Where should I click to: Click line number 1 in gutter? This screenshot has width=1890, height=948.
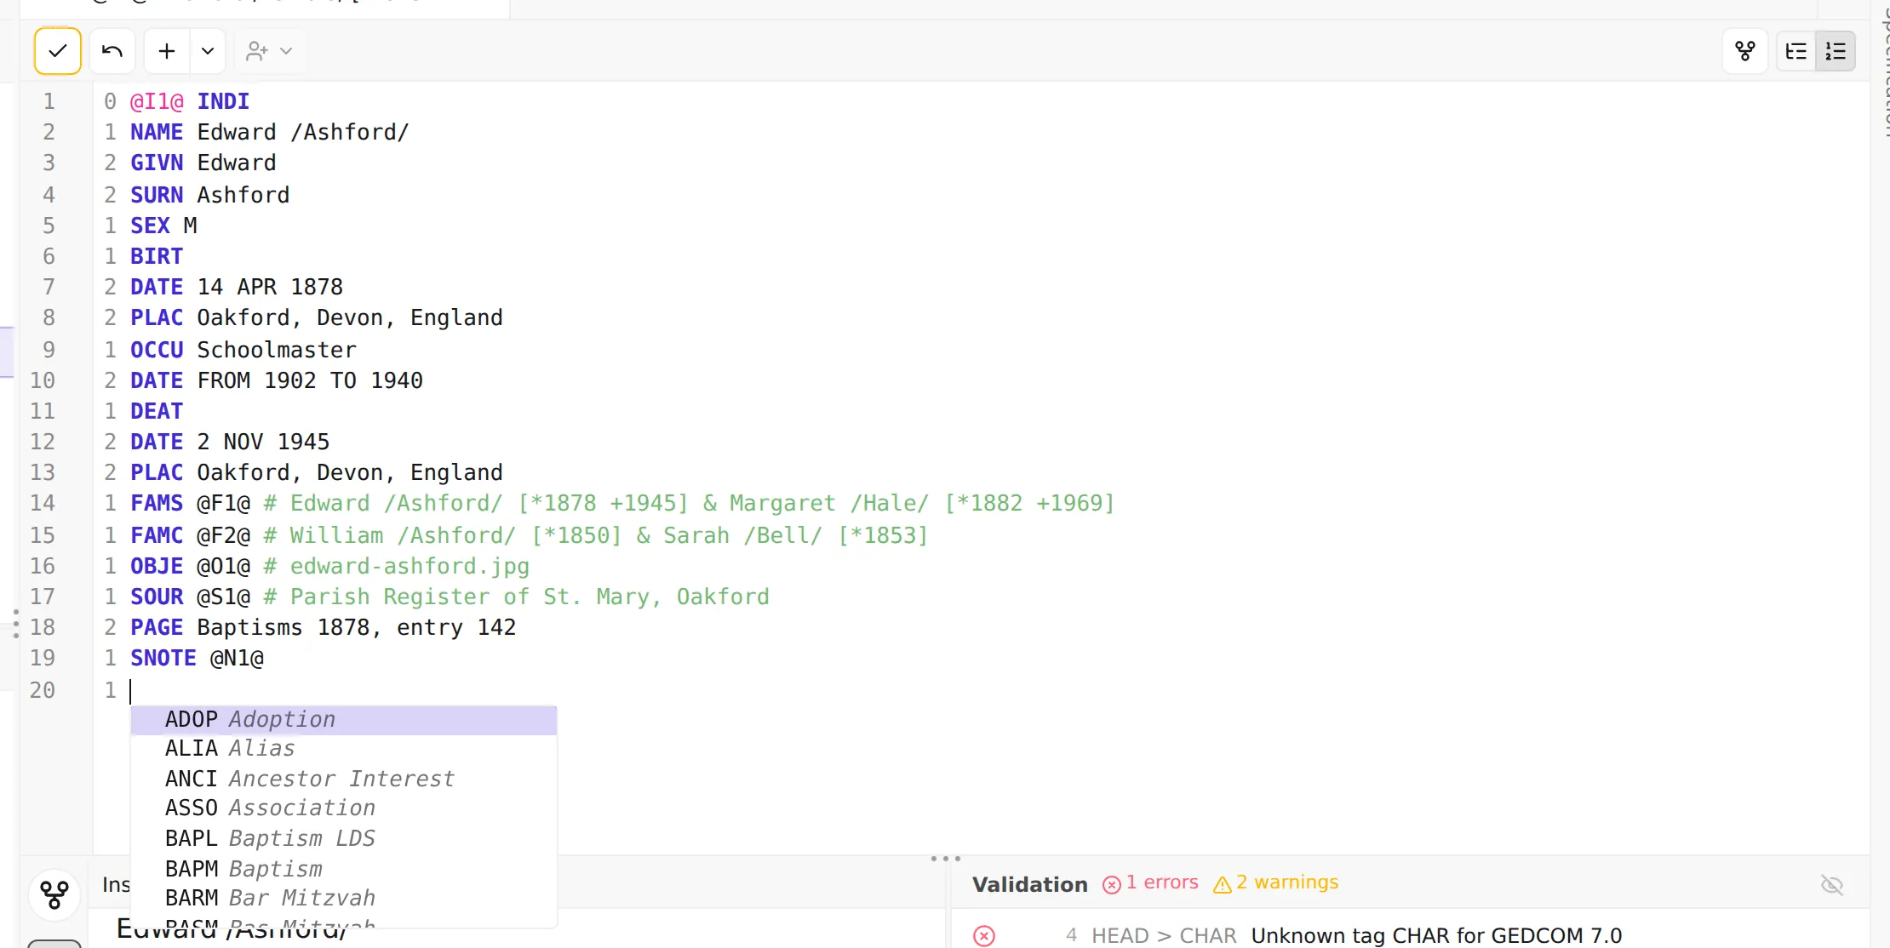49,102
